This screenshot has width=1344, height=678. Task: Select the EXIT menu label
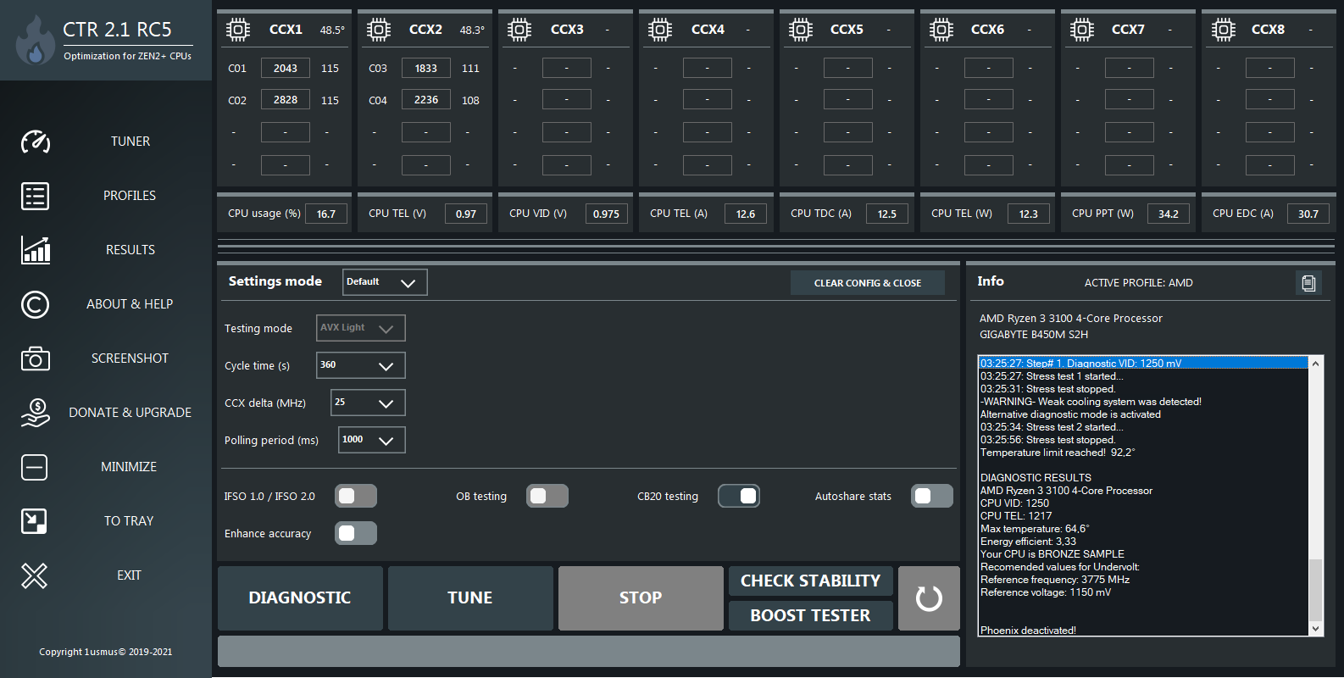[129, 575]
